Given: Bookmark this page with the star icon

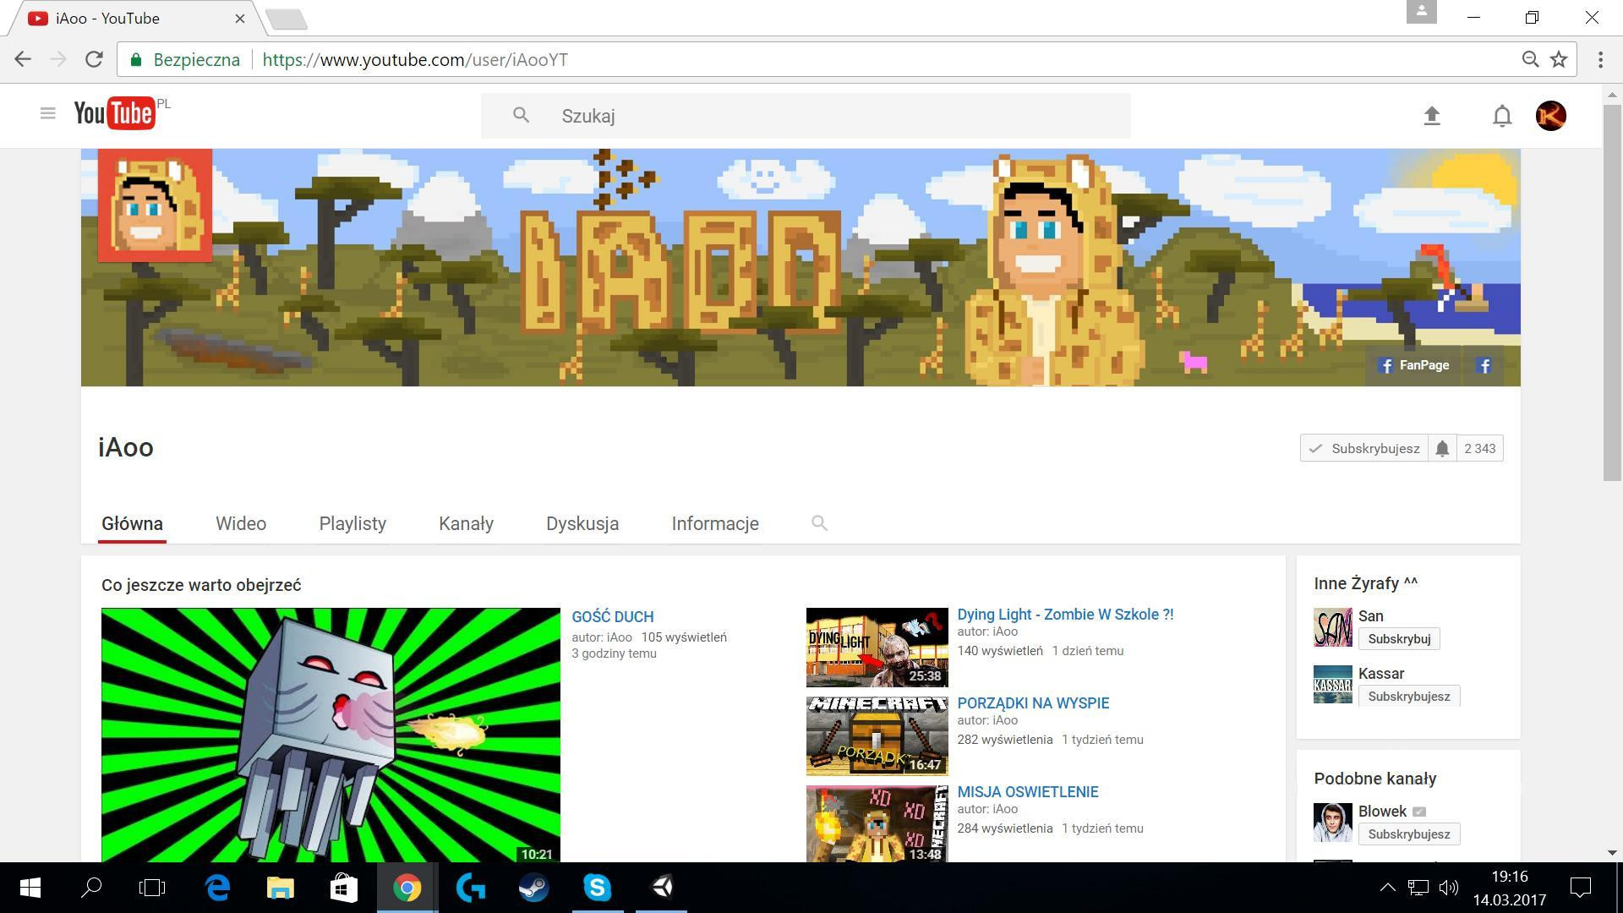Looking at the screenshot, I should [1559, 59].
